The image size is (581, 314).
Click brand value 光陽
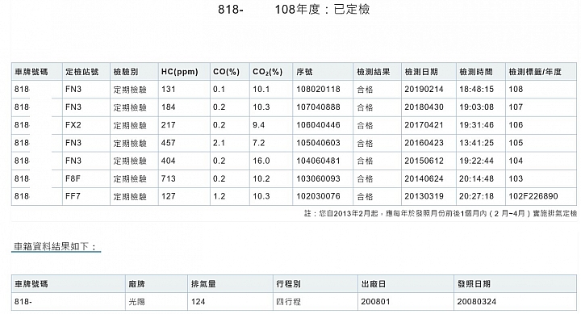click(x=136, y=302)
